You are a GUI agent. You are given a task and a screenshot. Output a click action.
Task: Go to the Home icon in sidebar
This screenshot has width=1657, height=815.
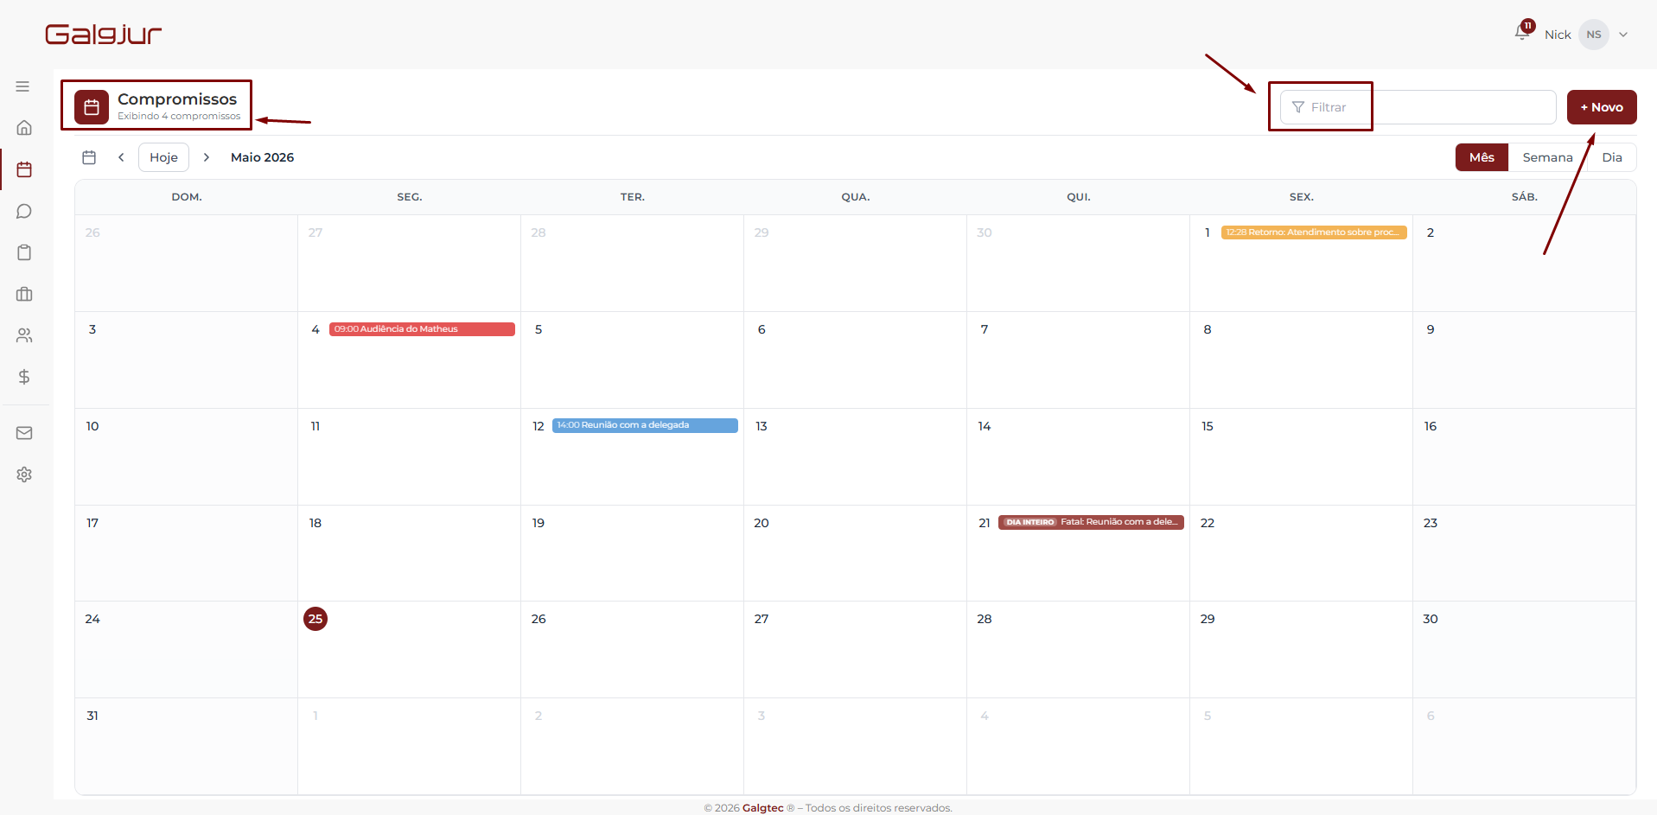[24, 128]
